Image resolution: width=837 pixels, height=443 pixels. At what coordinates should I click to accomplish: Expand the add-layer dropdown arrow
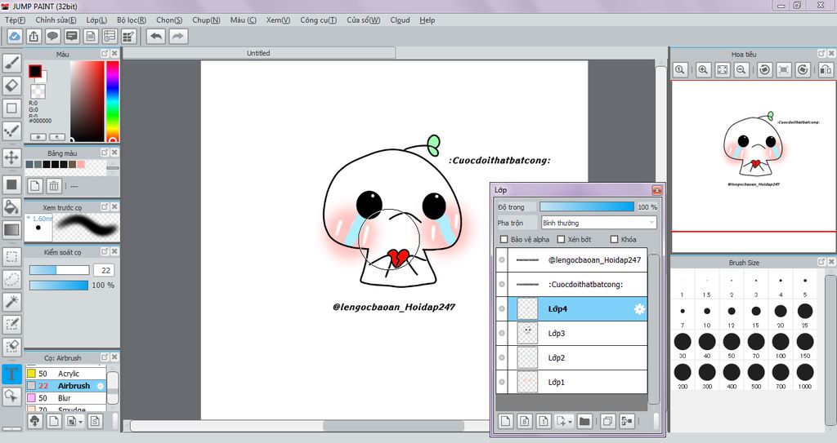click(x=570, y=423)
